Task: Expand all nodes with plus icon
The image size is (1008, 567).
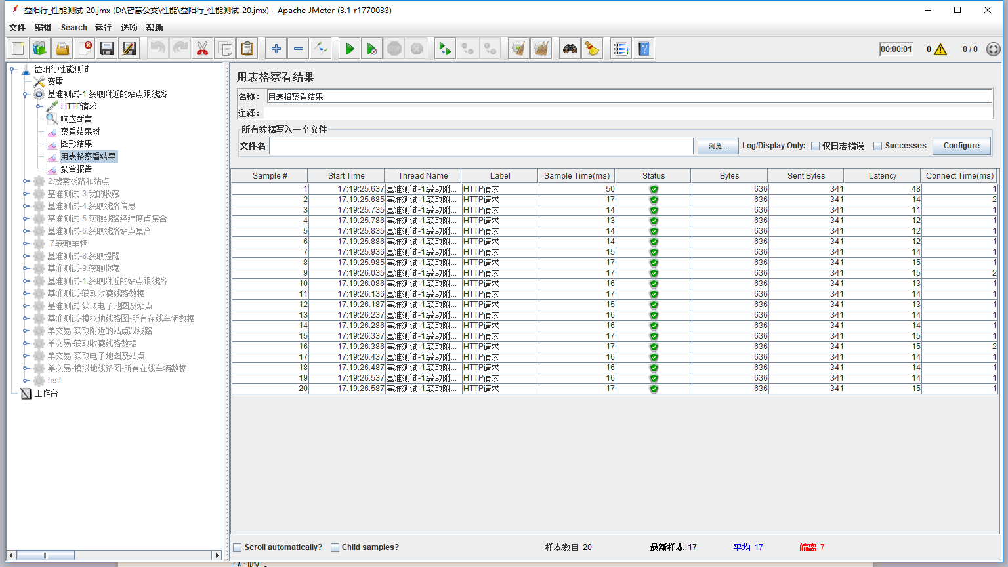Action: [x=276, y=49]
